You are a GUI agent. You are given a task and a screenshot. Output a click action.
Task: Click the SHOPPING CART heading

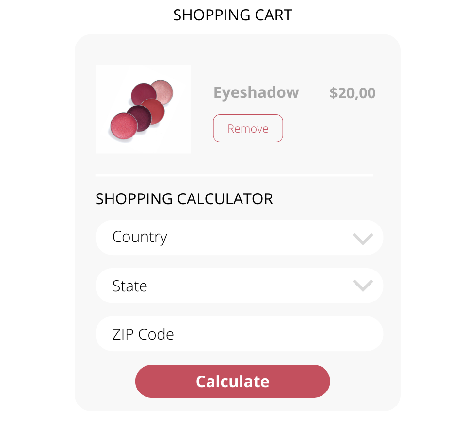(x=232, y=15)
